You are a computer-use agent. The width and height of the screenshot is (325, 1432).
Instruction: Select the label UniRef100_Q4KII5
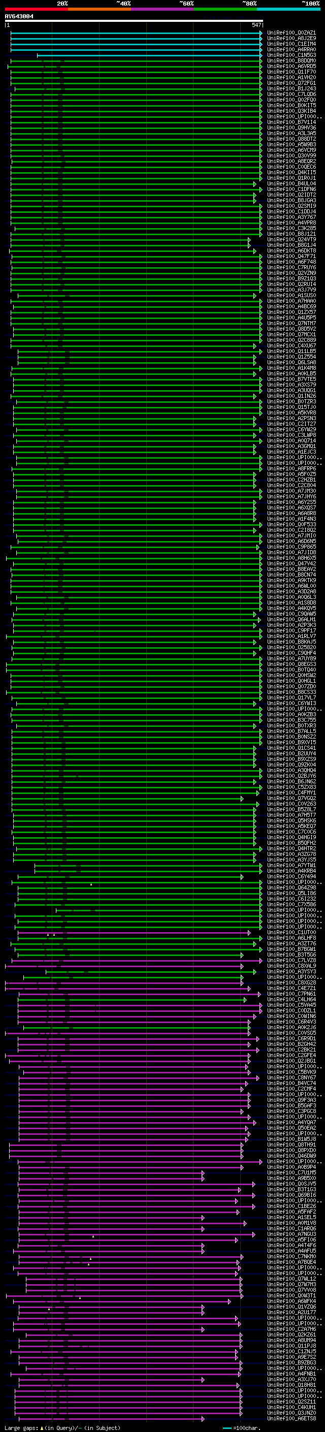291,172
